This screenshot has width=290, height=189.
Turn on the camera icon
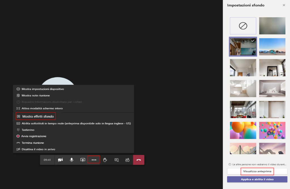tap(60, 160)
